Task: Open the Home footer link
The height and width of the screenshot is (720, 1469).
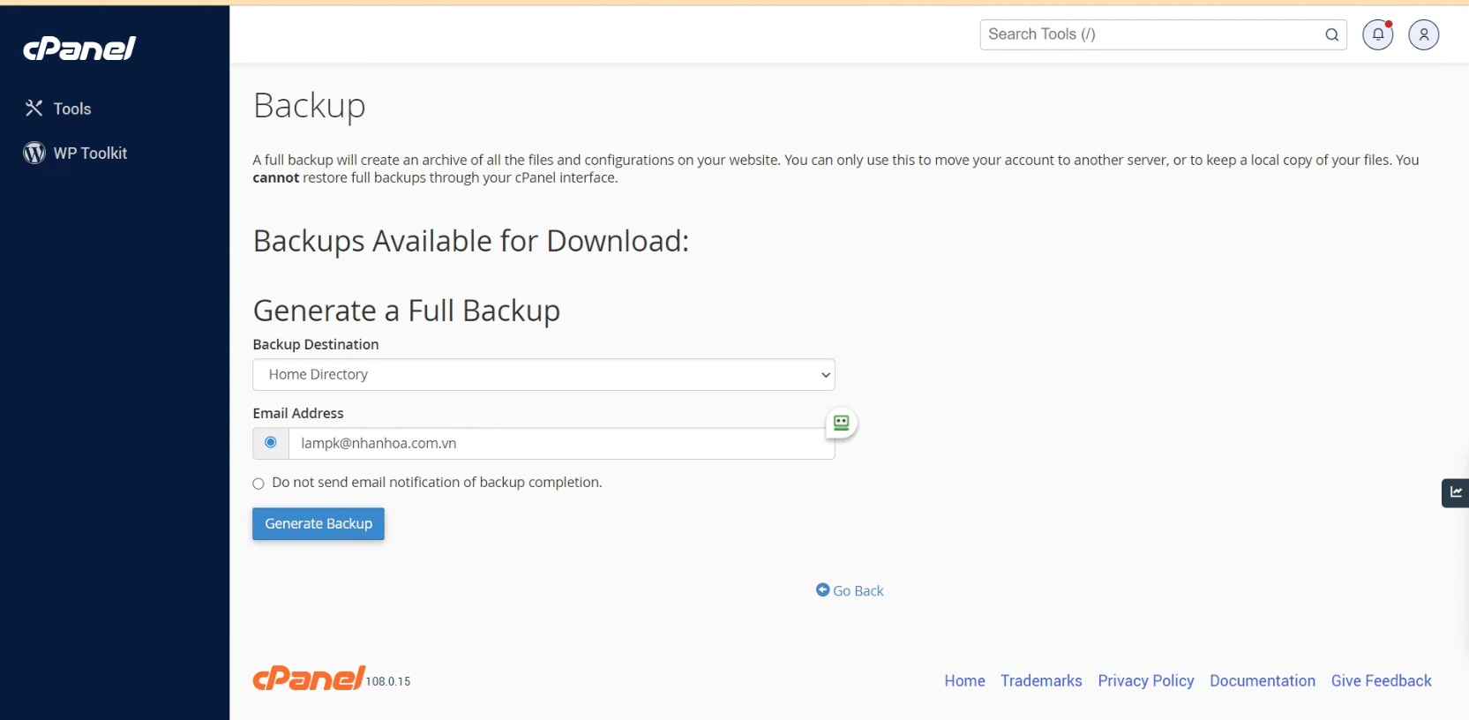Action: (964, 681)
